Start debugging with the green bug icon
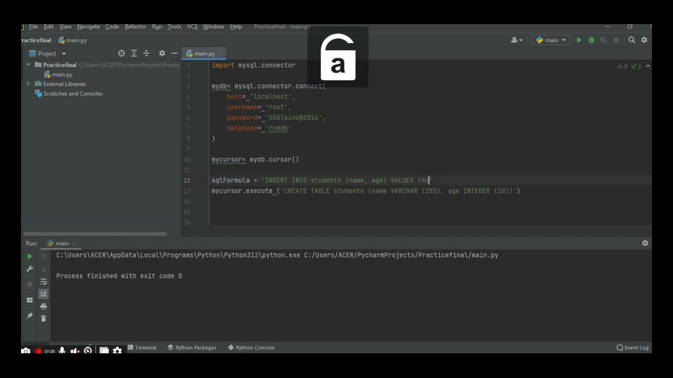 [x=591, y=40]
